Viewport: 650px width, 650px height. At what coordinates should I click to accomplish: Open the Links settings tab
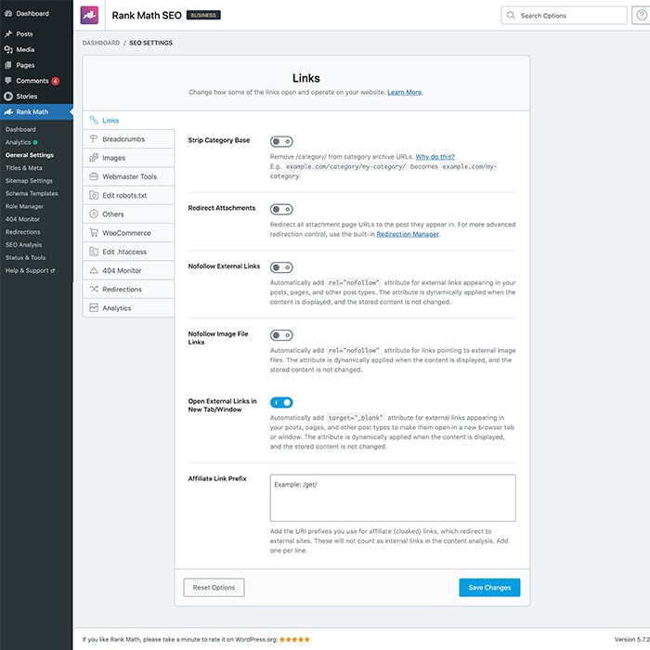[x=128, y=120]
